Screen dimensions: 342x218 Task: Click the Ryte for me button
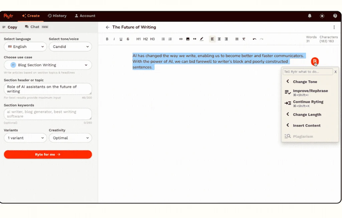pos(48,154)
